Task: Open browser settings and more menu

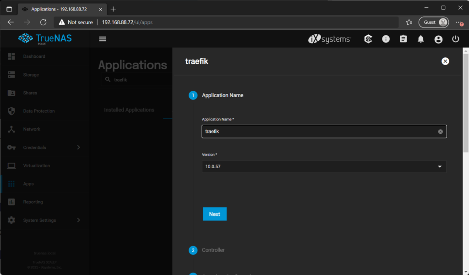Action: click(459, 22)
